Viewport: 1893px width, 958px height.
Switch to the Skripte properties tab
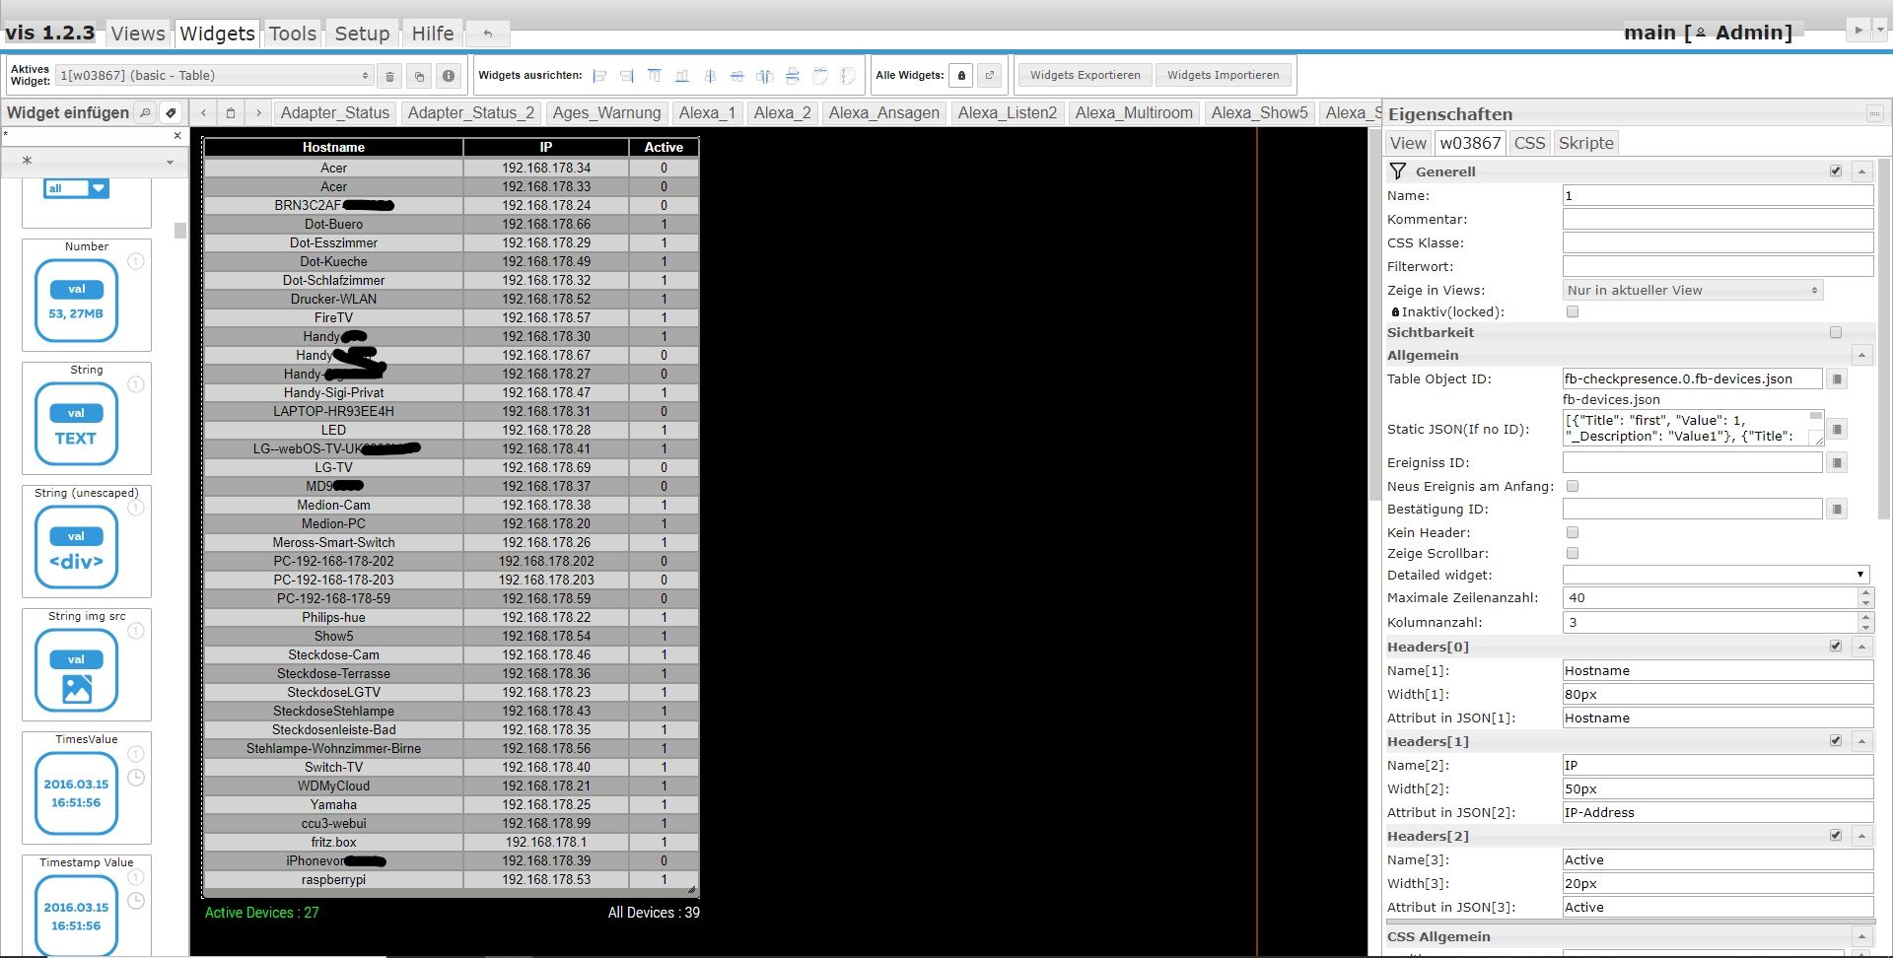click(1585, 143)
